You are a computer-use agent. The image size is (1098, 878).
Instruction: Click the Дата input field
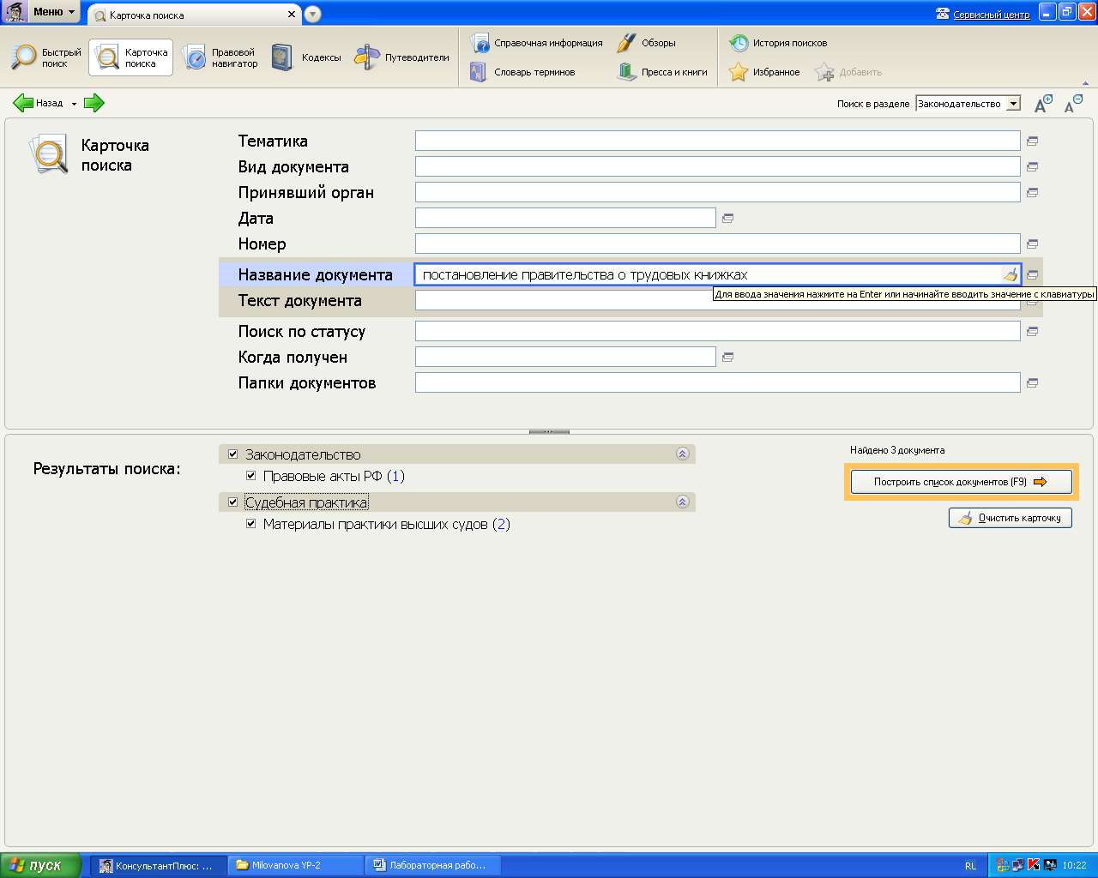click(x=565, y=218)
